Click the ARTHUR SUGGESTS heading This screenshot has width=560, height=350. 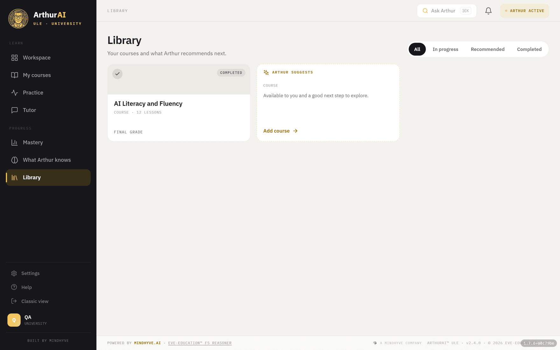292,73
